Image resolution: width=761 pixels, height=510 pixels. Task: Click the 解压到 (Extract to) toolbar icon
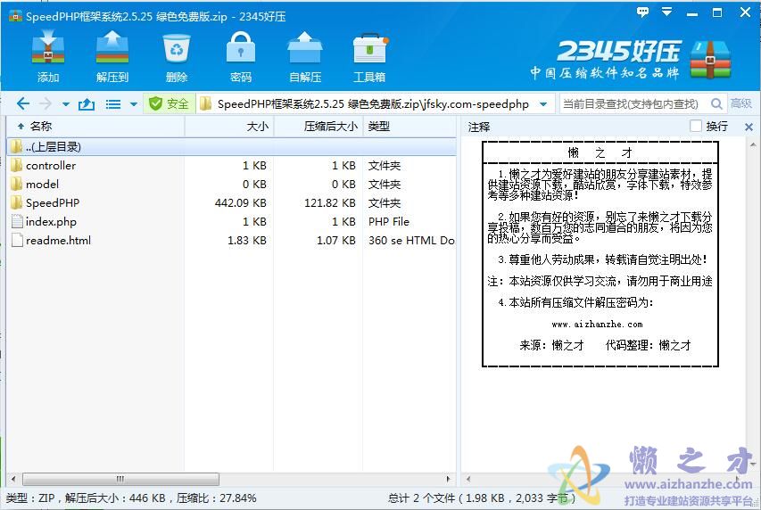pyautogui.click(x=112, y=56)
